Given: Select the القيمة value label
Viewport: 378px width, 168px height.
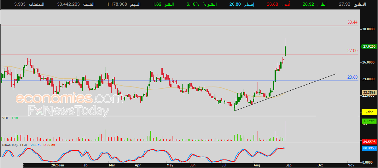Looking at the screenshot, I should pyautogui.click(x=89, y=4).
